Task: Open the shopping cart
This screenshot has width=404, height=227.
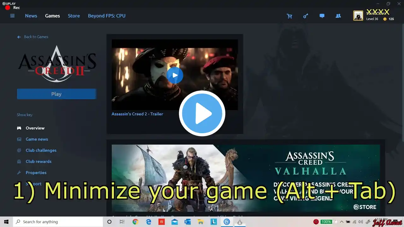Action: tap(289, 16)
